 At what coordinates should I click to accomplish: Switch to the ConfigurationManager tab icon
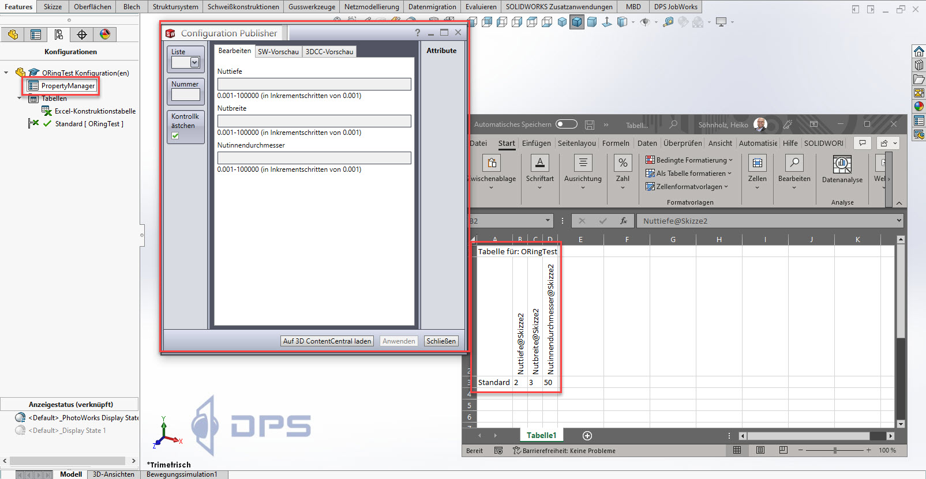click(x=59, y=35)
